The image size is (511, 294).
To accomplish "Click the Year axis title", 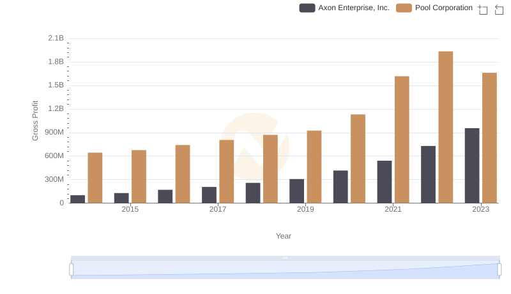I will (x=284, y=236).
